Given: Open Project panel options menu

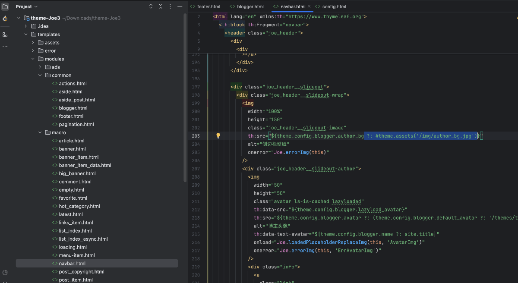Looking at the screenshot, I should pyautogui.click(x=170, y=6).
